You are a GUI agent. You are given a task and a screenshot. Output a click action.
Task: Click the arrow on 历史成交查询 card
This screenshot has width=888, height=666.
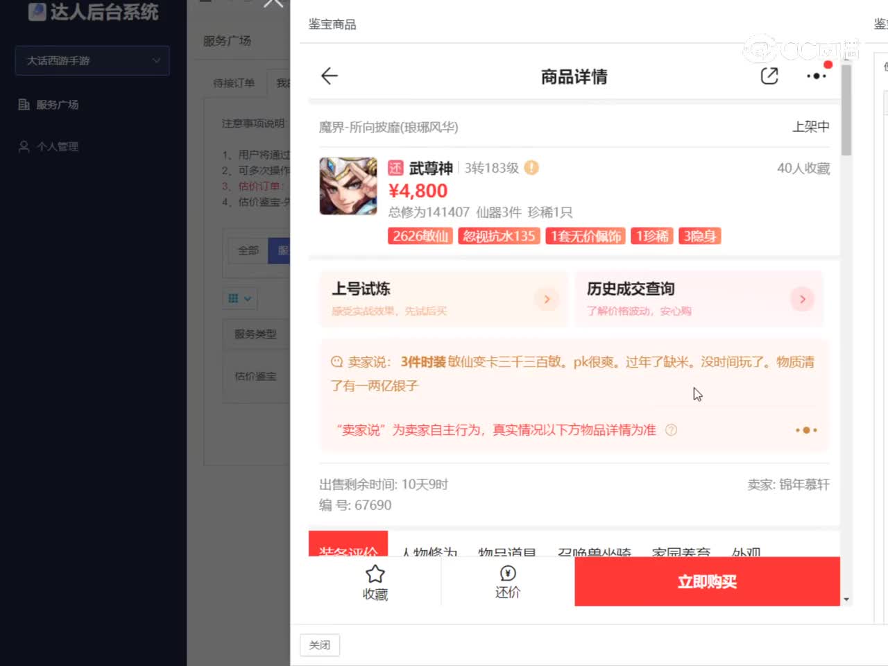tap(803, 299)
